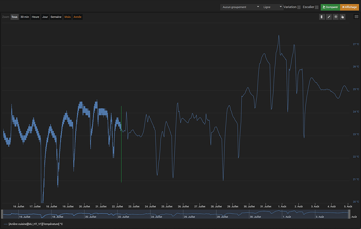Toggle the Variation checkbox
This screenshot has height=229, width=361.
(x=299, y=7)
